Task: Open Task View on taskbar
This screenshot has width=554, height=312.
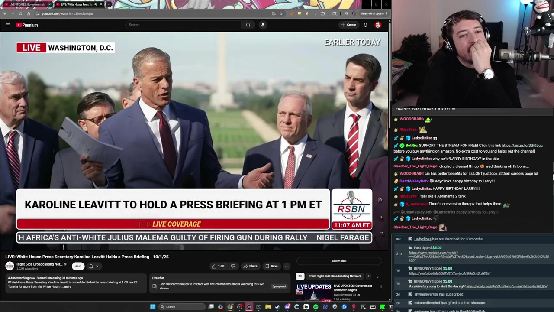Action: point(211,307)
